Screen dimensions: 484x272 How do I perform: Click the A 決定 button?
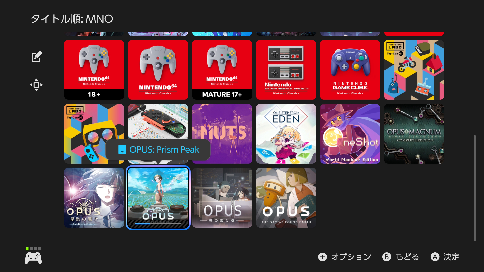point(445,257)
